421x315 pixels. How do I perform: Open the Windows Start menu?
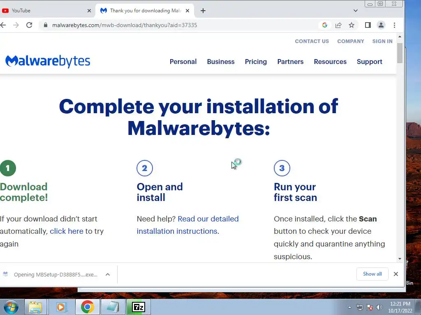pos(11,307)
